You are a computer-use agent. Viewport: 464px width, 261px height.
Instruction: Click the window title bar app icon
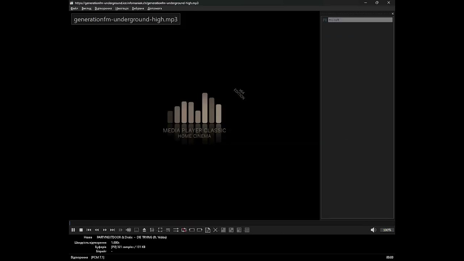[x=72, y=3]
